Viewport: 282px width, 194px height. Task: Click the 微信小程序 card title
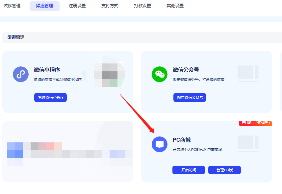[x=47, y=70]
